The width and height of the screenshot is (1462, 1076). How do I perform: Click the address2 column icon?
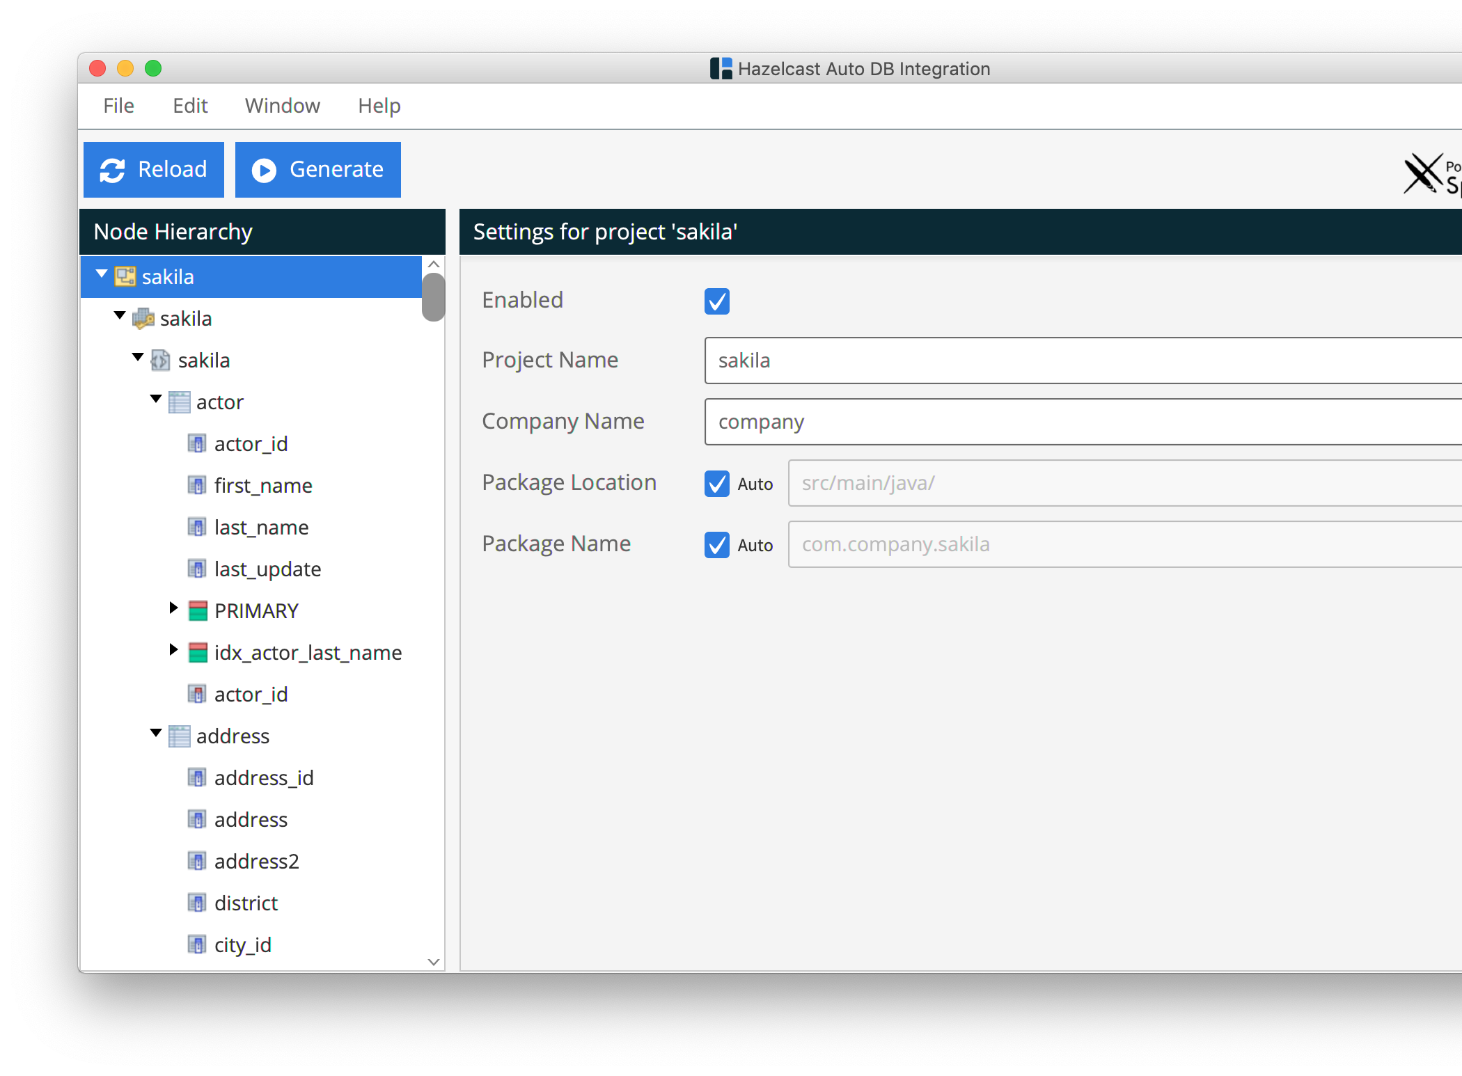(197, 861)
